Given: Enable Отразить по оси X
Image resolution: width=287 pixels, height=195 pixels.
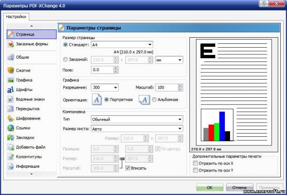Looking at the screenshot, I should click(x=195, y=163).
